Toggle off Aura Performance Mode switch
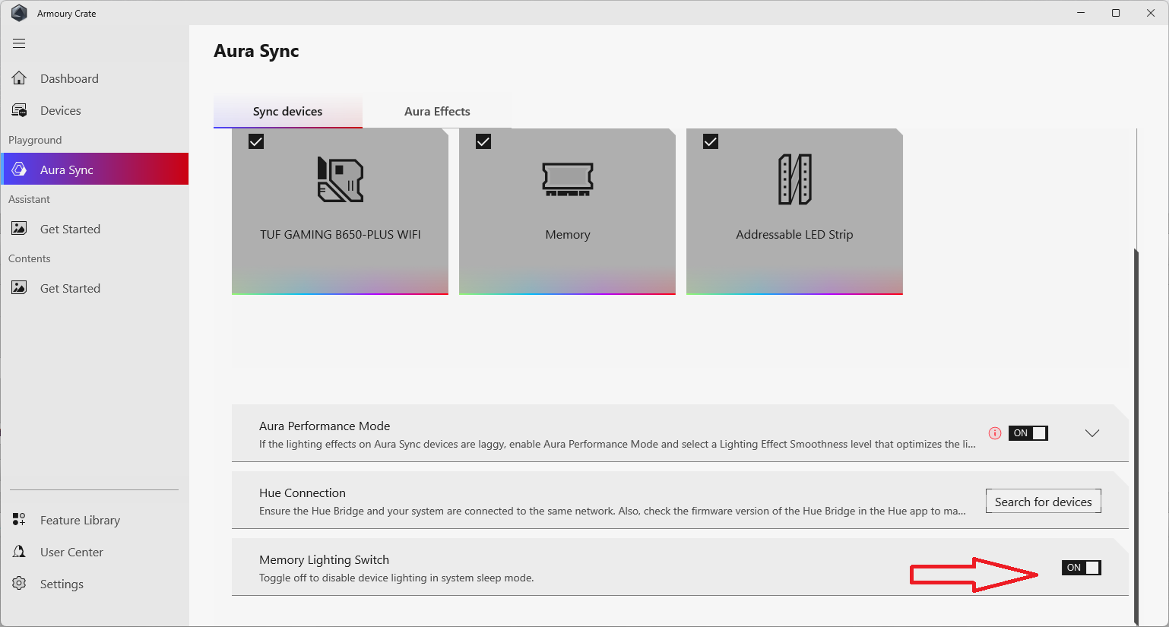Screen dimensions: 1169x627 [x=1028, y=433]
